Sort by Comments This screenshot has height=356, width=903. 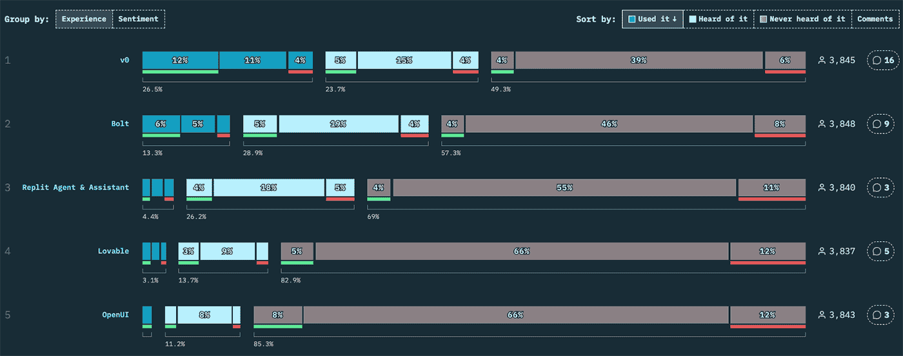point(875,19)
